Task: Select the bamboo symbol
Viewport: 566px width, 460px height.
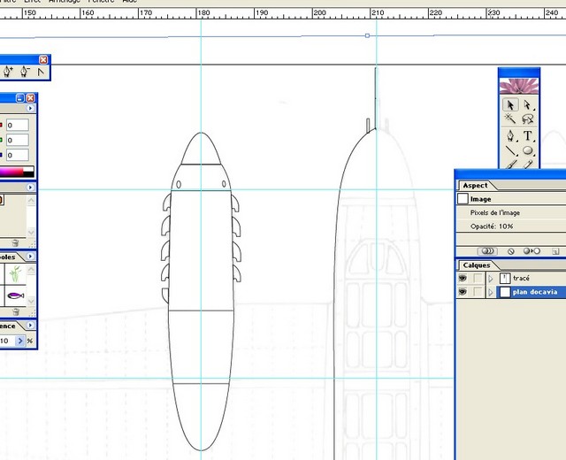Action: click(15, 273)
